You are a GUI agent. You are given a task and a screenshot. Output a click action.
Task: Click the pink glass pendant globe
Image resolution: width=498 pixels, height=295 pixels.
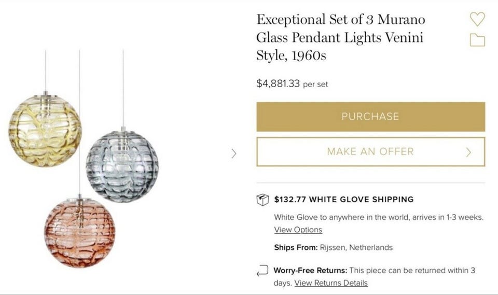(79, 232)
